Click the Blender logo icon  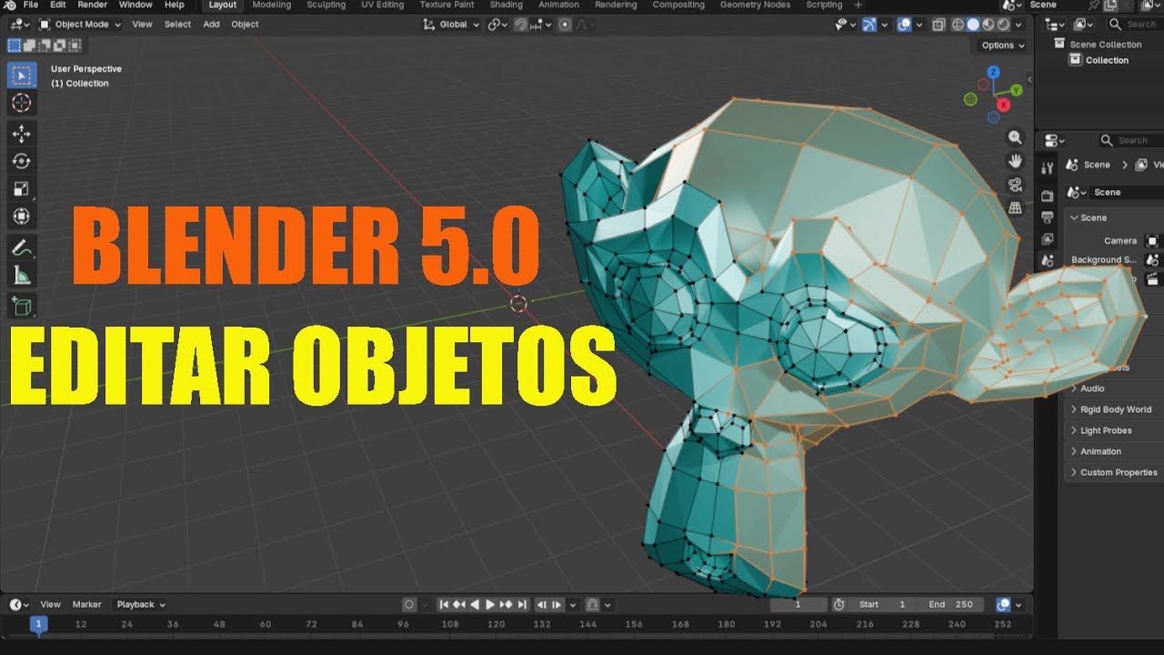[10, 5]
